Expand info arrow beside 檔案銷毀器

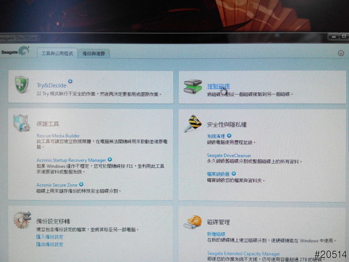tap(234, 173)
